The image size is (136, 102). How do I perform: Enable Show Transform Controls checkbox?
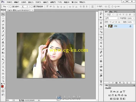tap(32, 7)
